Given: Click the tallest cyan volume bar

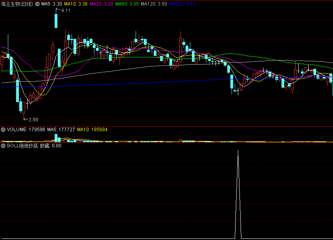Looking at the screenshot, I should 56,138.
